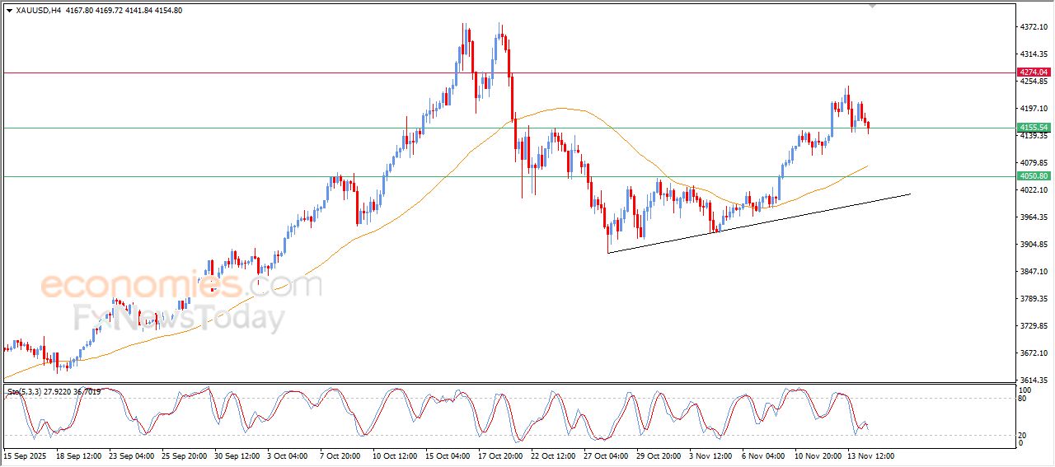Select the green 4050.80 price label
This screenshot has height=467, width=1055.
(1034, 176)
